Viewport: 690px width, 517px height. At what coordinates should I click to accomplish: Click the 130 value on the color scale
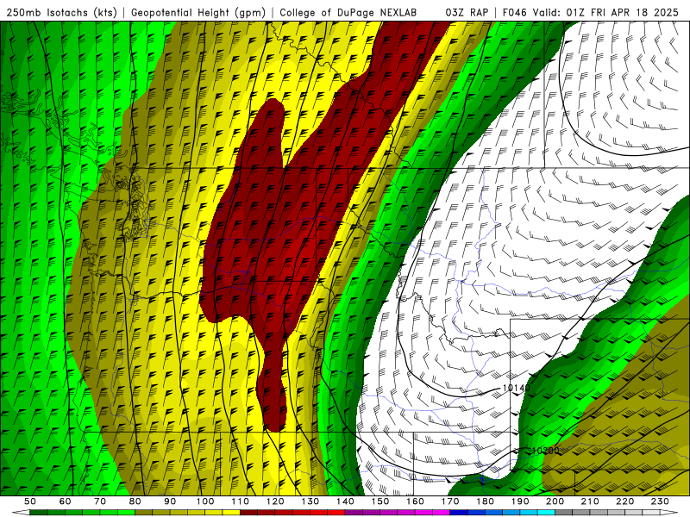[310, 501]
